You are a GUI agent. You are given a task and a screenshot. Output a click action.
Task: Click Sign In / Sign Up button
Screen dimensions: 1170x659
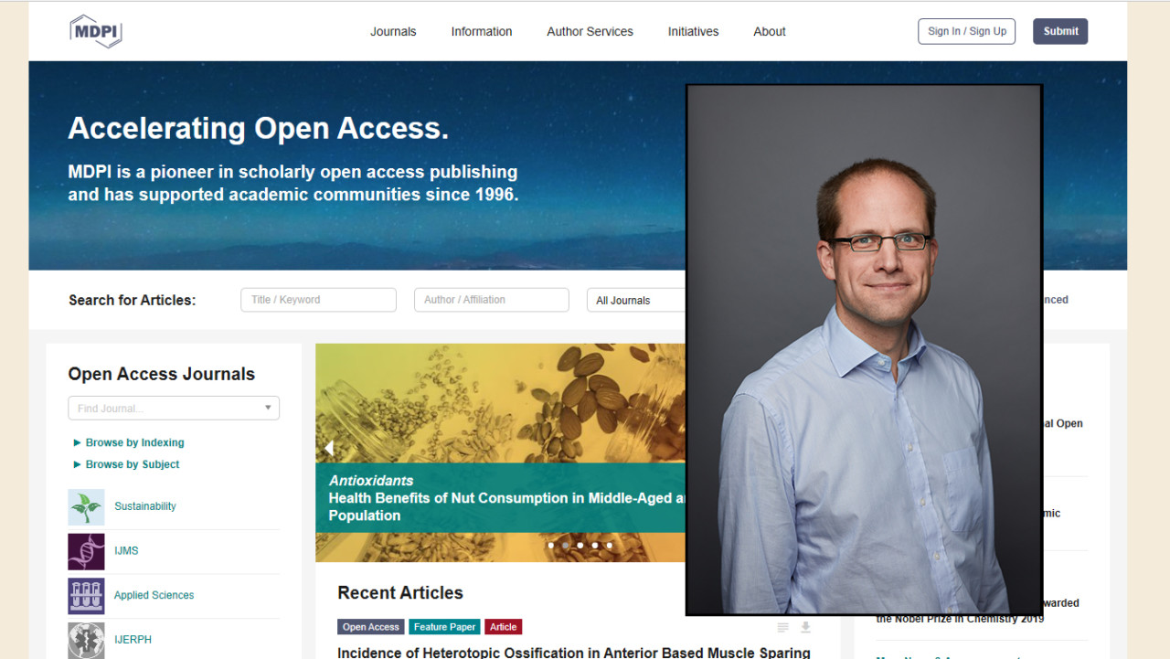coord(967,31)
